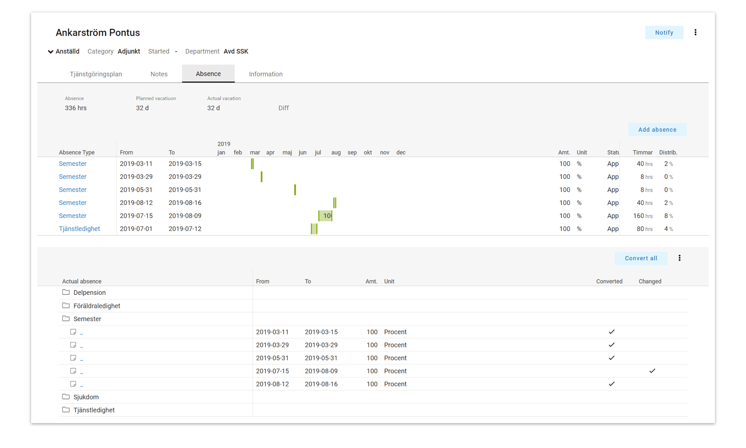
Task: Click the document icon on the 2019-03-11 row
Action: pos(73,332)
